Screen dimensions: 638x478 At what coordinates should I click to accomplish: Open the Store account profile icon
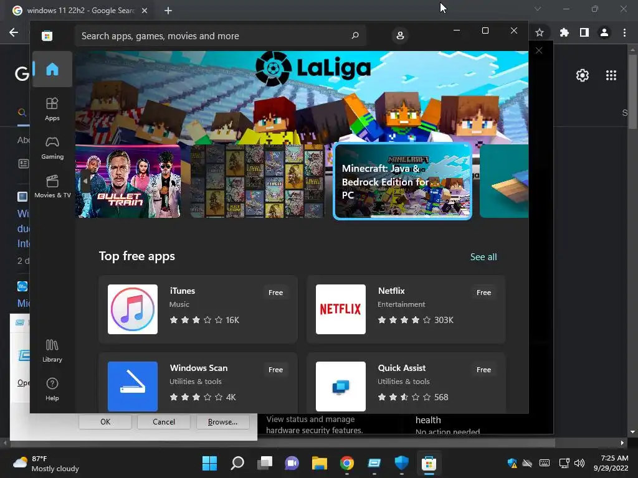pyautogui.click(x=400, y=35)
